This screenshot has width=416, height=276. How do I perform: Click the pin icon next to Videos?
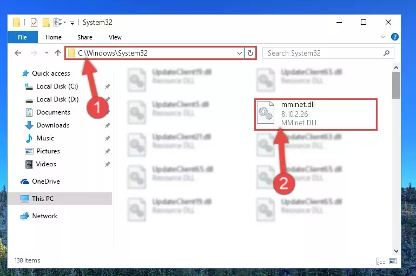click(x=108, y=164)
